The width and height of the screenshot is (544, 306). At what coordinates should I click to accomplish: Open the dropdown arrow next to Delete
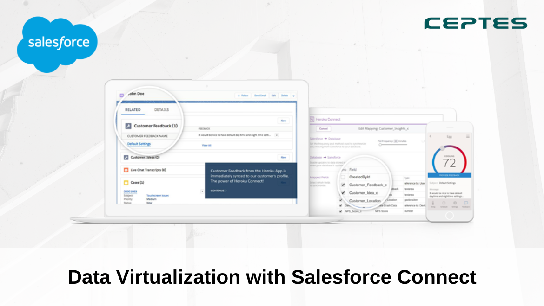click(x=293, y=96)
